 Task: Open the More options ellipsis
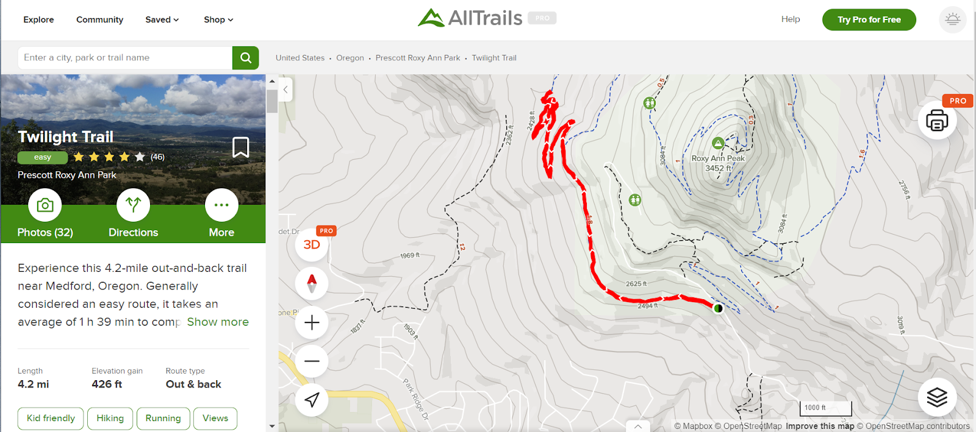coord(221,205)
